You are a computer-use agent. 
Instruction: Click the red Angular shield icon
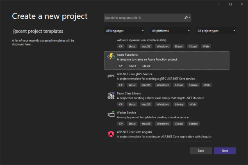click(111, 134)
